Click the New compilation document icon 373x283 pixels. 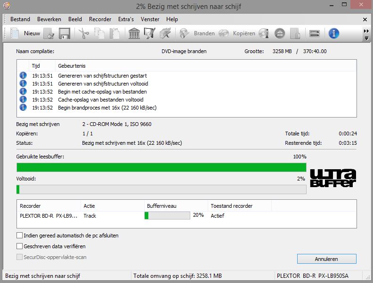tap(14, 33)
